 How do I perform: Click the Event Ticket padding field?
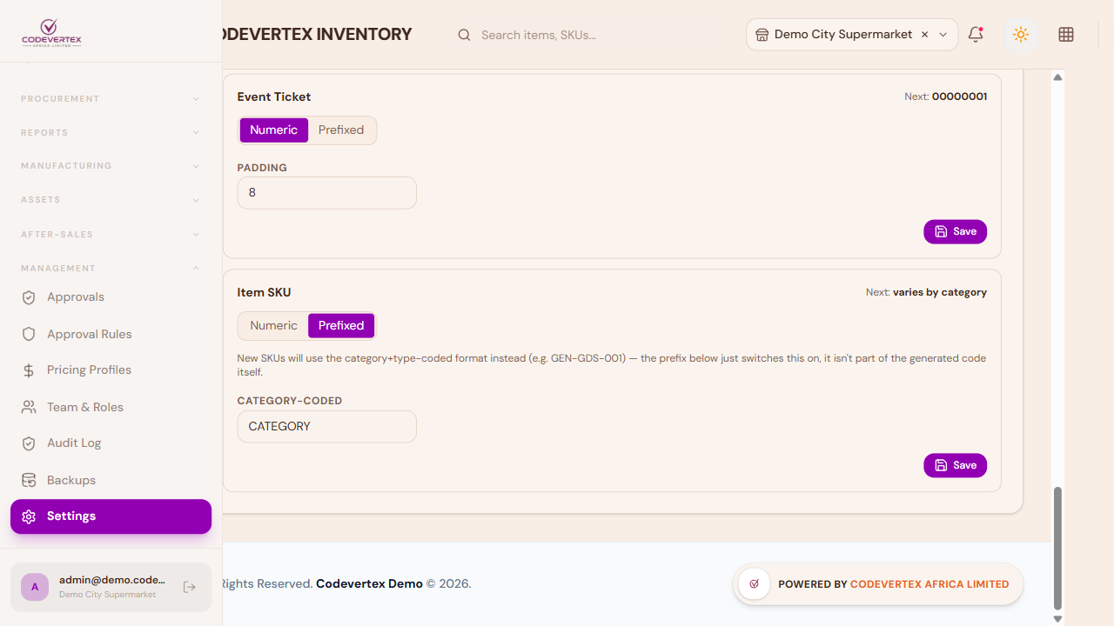click(326, 193)
